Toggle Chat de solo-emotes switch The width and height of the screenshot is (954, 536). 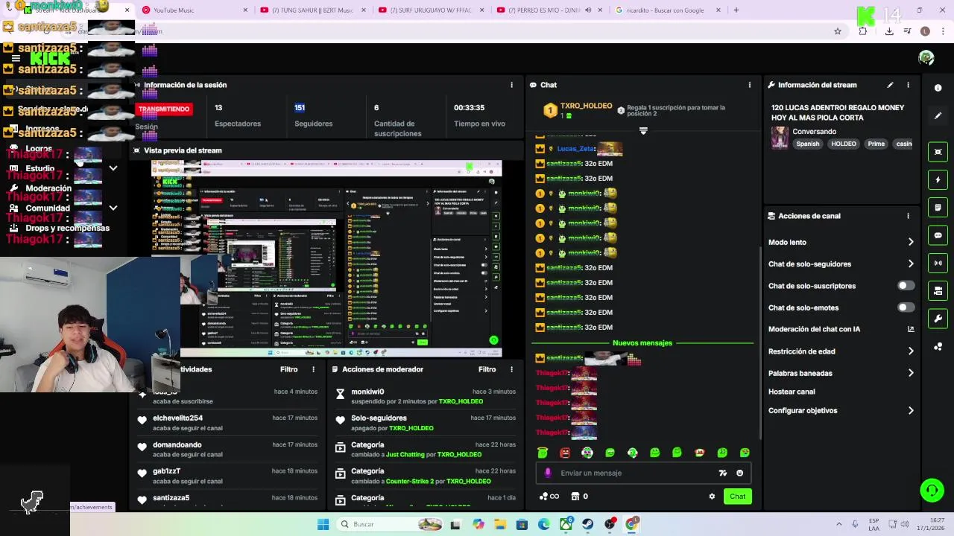906,307
